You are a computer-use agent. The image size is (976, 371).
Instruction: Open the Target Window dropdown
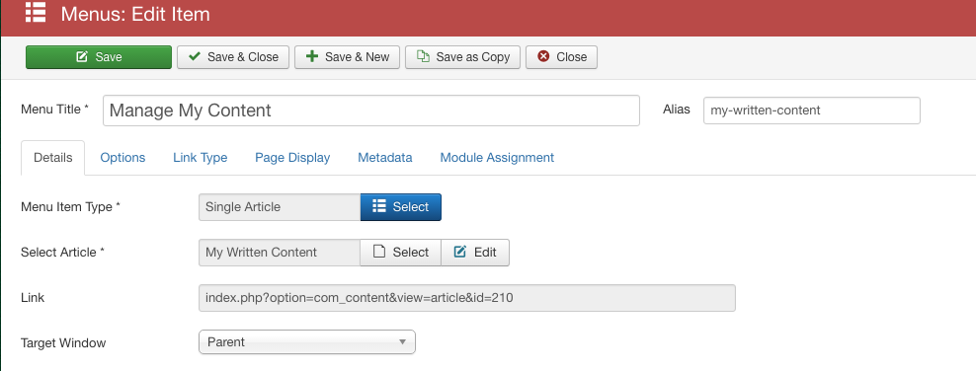coord(307,341)
